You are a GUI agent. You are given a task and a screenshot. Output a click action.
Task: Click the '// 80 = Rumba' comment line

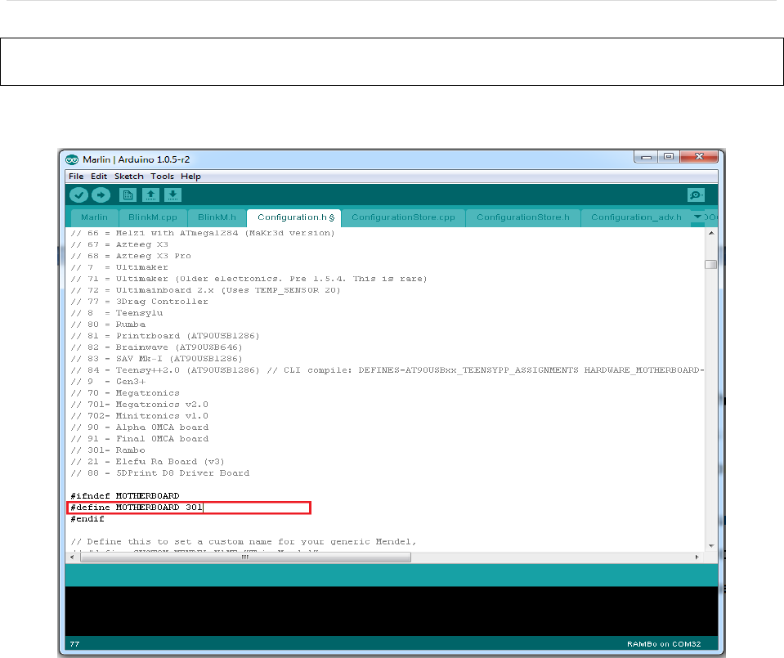coord(108,325)
